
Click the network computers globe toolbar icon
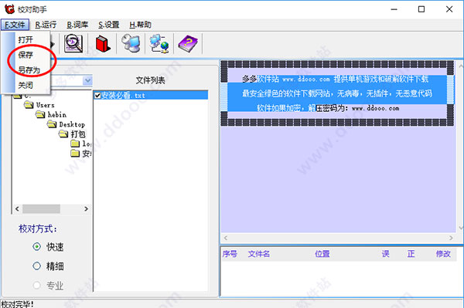pos(159,43)
